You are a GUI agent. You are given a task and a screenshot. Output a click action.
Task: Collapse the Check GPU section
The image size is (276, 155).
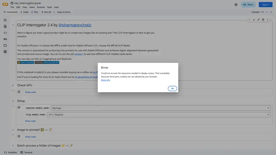click(x=13, y=85)
